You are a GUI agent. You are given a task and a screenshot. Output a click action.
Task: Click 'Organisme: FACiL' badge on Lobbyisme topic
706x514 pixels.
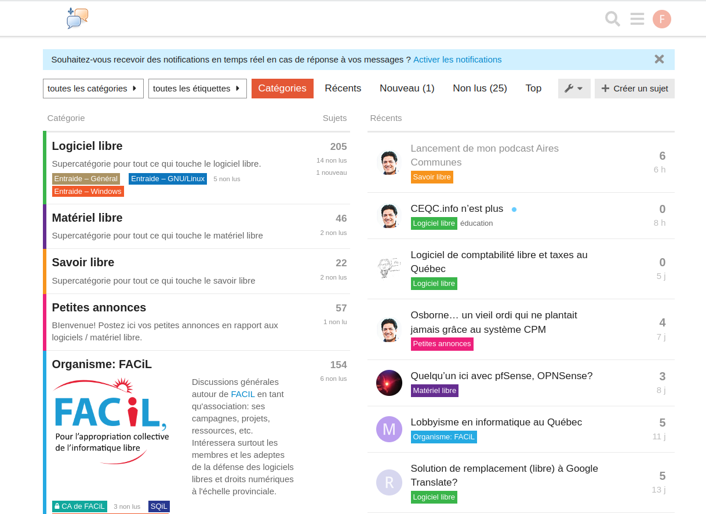pyautogui.click(x=444, y=437)
